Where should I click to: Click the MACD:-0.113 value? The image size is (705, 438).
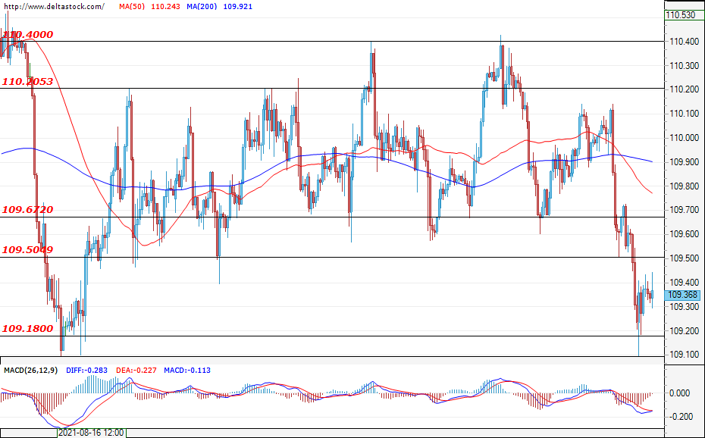point(187,370)
